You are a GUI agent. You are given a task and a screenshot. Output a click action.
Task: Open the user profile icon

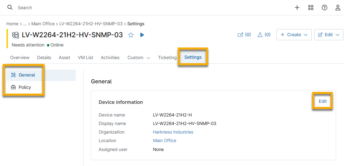(337, 8)
